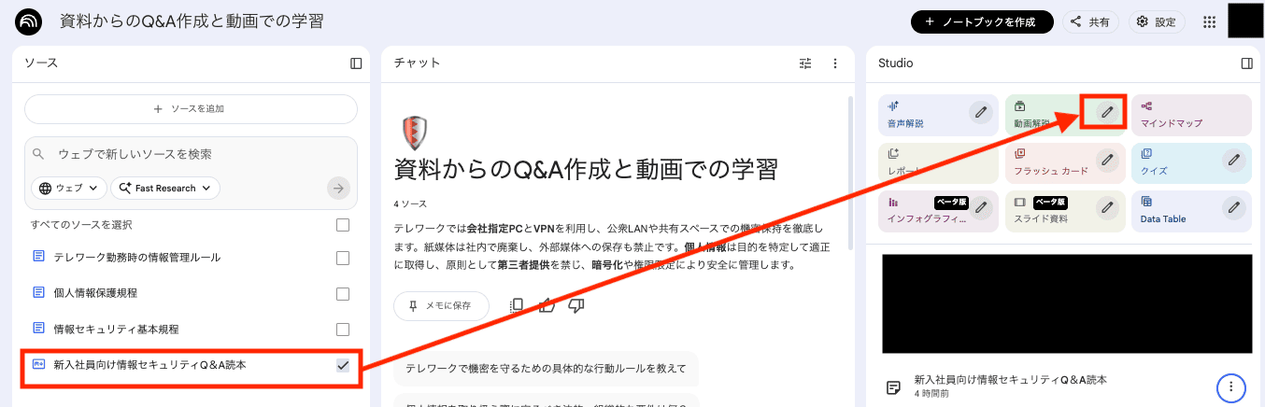Edit スライド資料 settings with pencil icon
Image resolution: width=1265 pixels, height=407 pixels.
(x=1107, y=207)
